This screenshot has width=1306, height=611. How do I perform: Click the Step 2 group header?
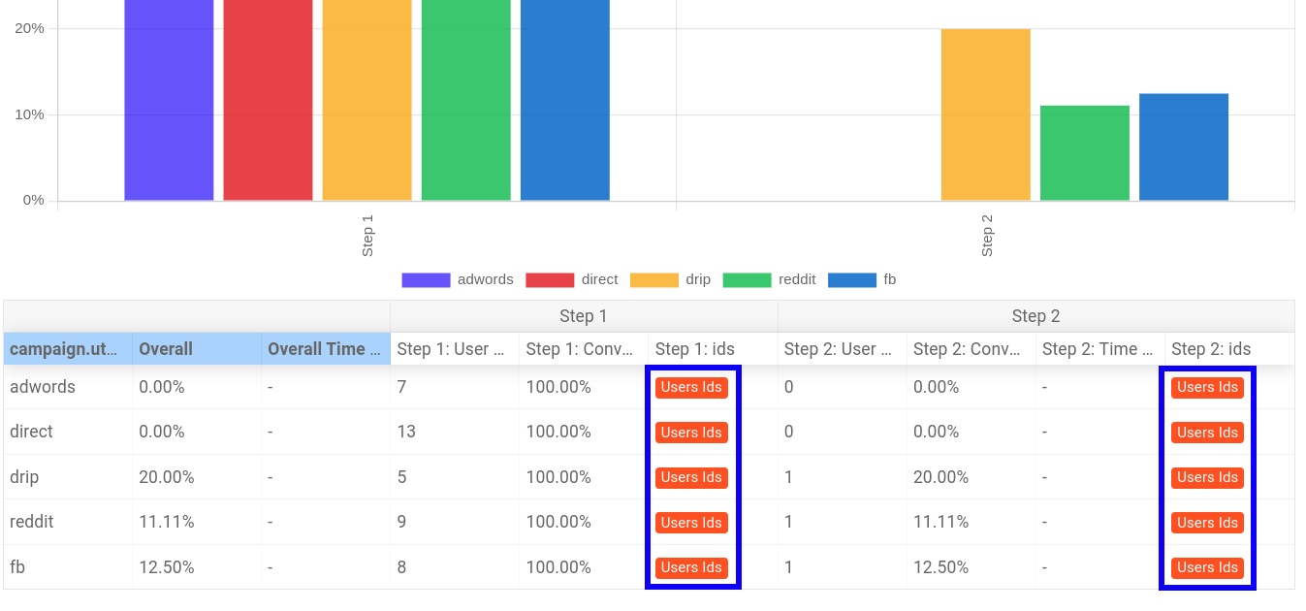pyautogui.click(x=1035, y=315)
